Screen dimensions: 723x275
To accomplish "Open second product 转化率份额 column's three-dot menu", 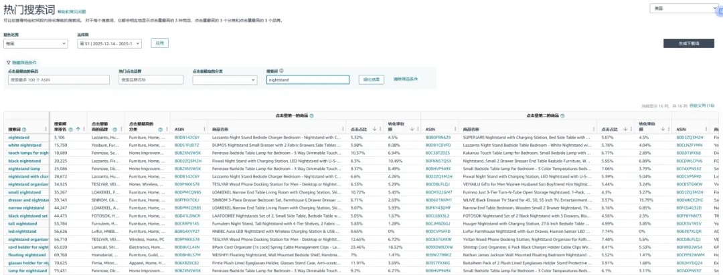I will (668, 129).
